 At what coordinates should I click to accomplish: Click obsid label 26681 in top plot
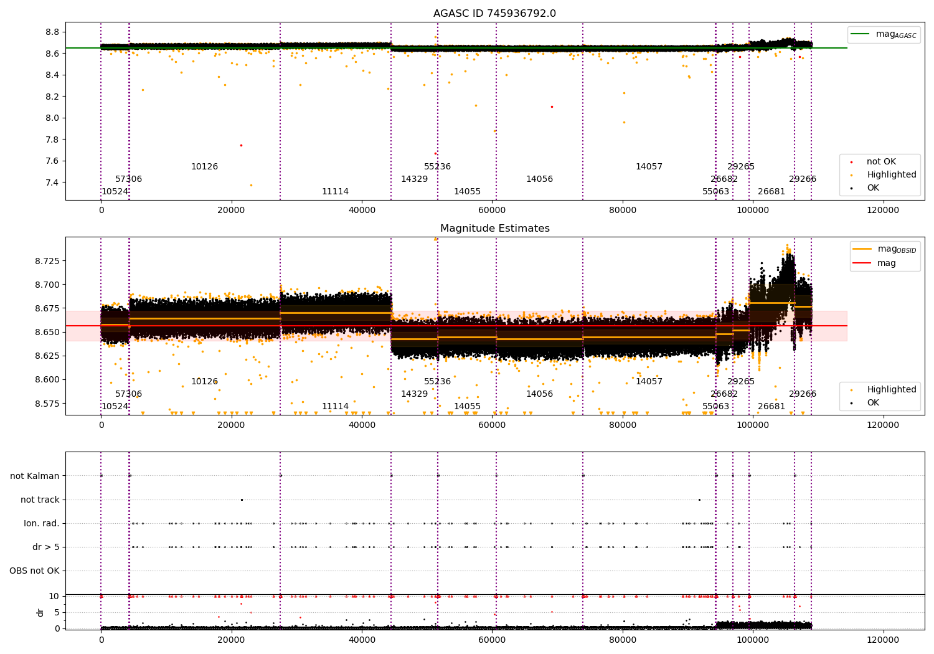(771, 192)
